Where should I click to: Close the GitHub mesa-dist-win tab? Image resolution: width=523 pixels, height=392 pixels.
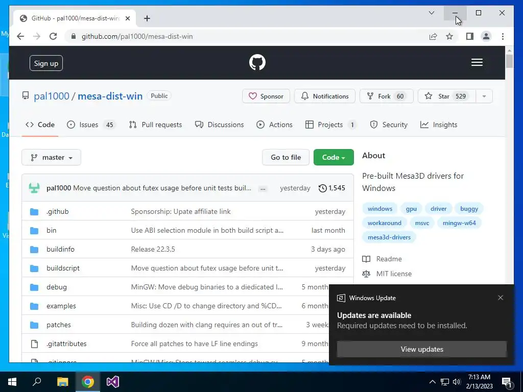coord(128,18)
